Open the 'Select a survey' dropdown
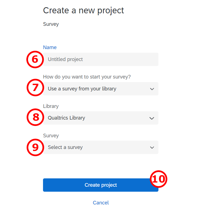The width and height of the screenshot is (202, 210). 100,147
